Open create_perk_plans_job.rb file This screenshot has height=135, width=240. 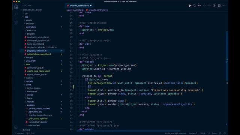click(x=39, y=71)
